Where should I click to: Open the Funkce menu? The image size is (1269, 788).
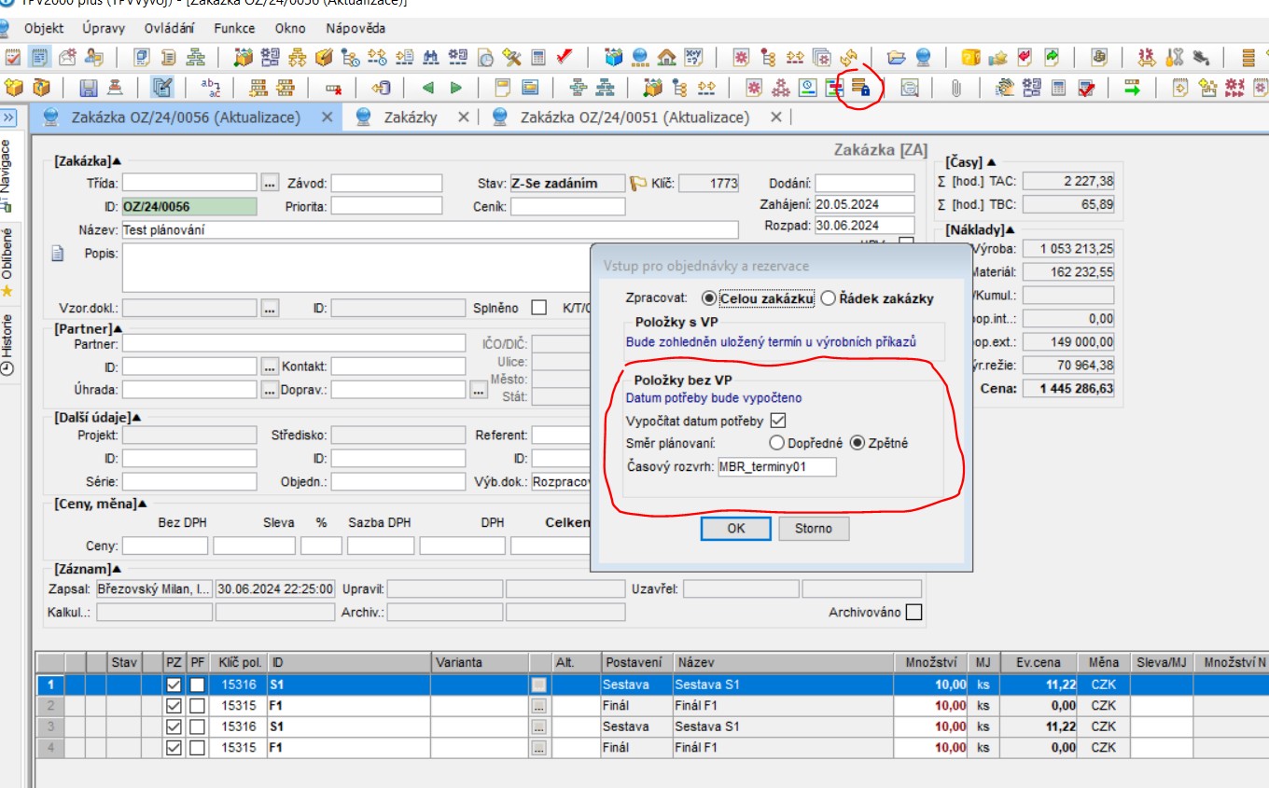coord(234,29)
